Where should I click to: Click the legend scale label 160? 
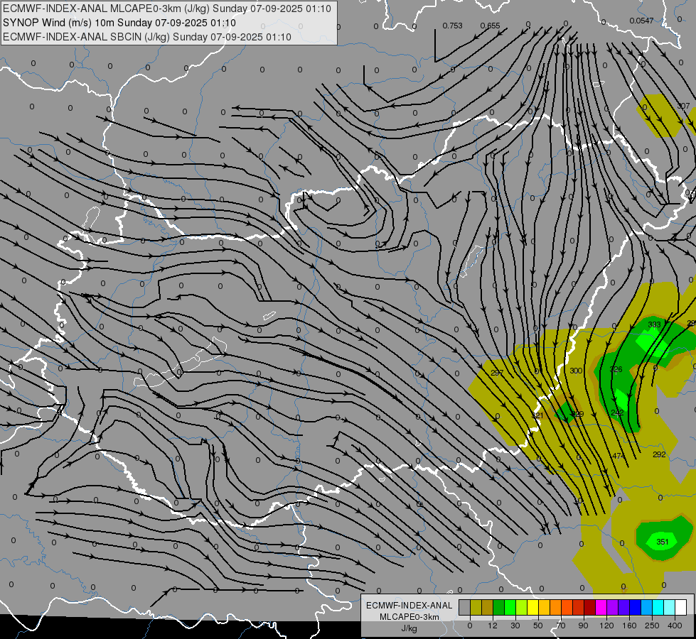[x=629, y=626]
